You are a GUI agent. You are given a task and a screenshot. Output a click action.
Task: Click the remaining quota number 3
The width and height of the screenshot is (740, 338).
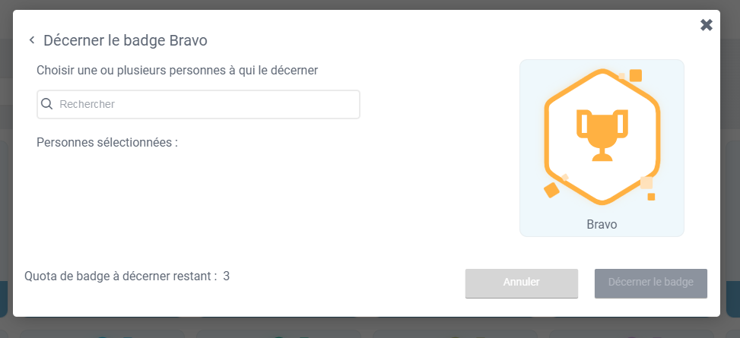[227, 276]
